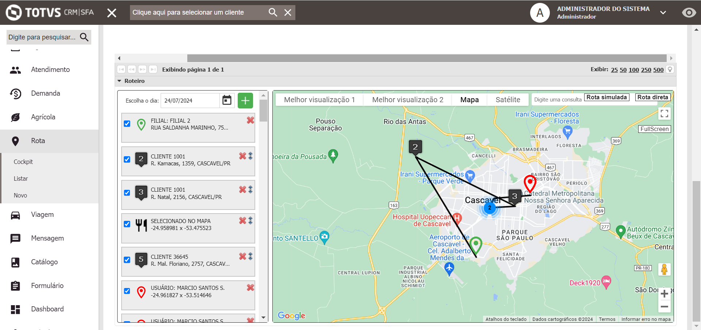Remove the CLIENTE 36645 stop

242,256
